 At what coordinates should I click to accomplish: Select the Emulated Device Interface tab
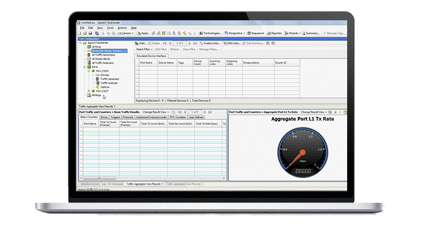coord(151,56)
